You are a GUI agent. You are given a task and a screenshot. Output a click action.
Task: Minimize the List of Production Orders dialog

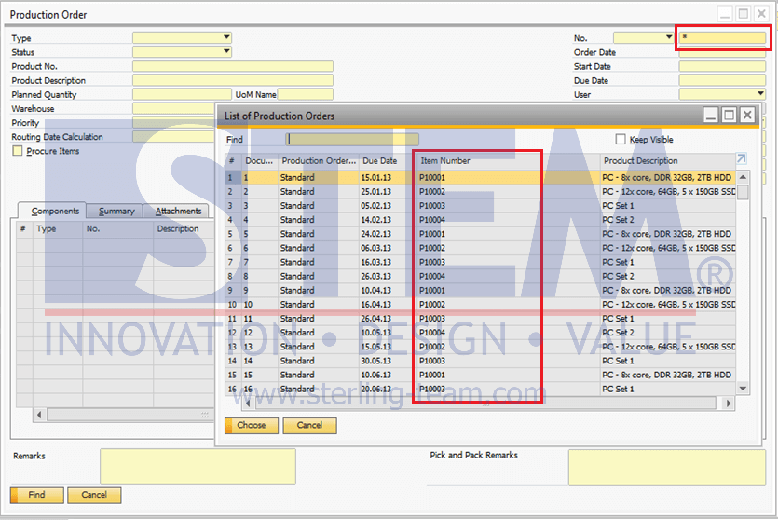tap(711, 115)
